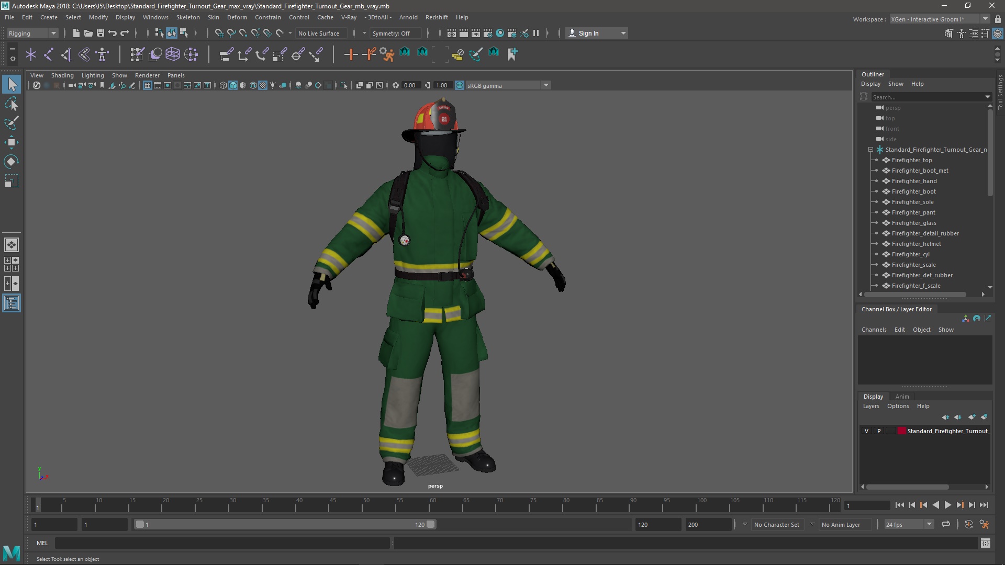Viewport: 1005px width, 565px height.
Task: Click the red layer color swatch
Action: [x=901, y=431]
